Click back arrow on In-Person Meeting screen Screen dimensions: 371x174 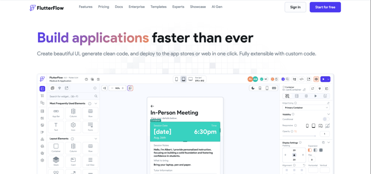coord(152,106)
